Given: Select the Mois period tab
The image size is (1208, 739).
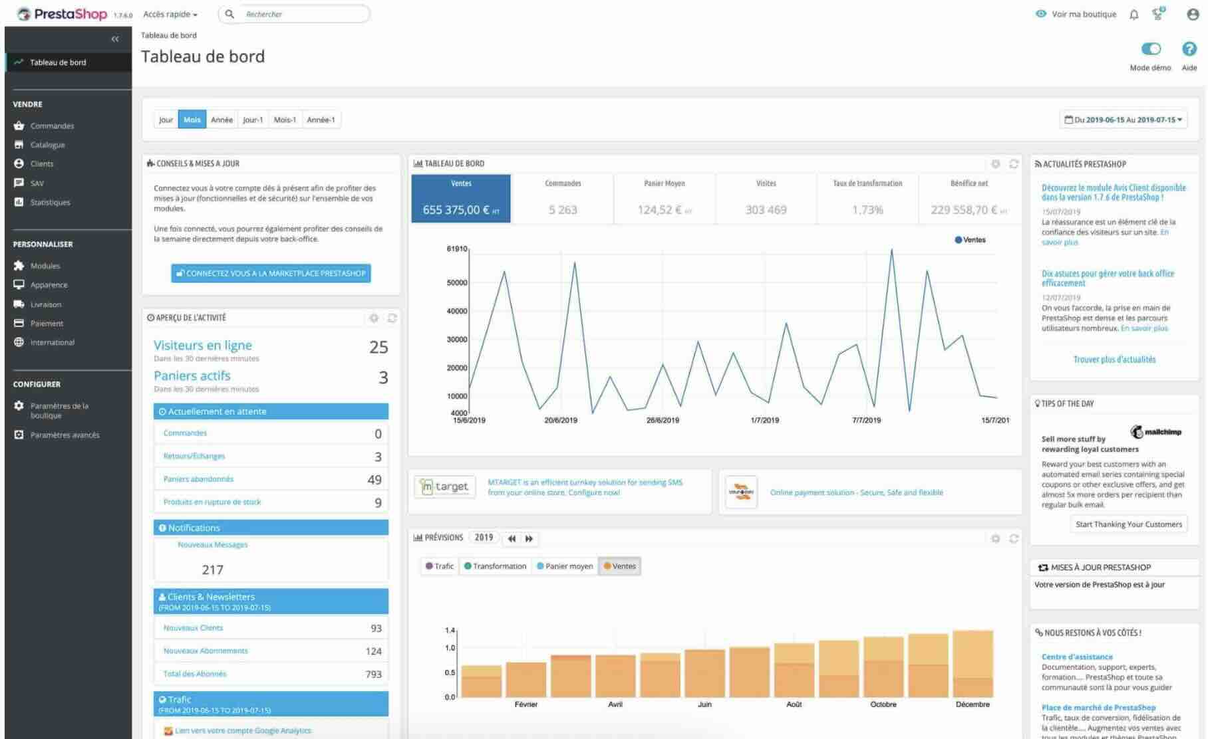Looking at the screenshot, I should [192, 120].
